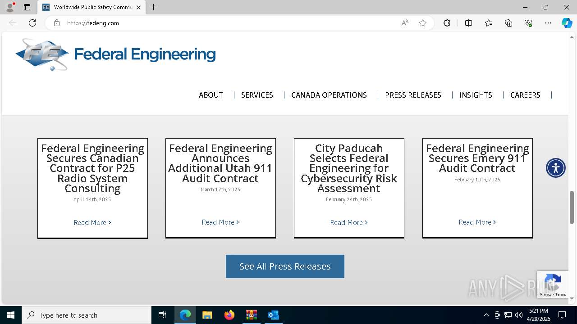Open City Paducah Cybersecurity headline

(x=349, y=168)
